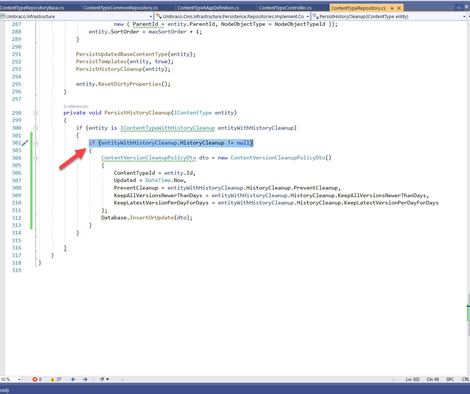Click ContentVersionCleanupPolicyDto type at start of line 304
Screen dimensions: 470x394
point(149,158)
